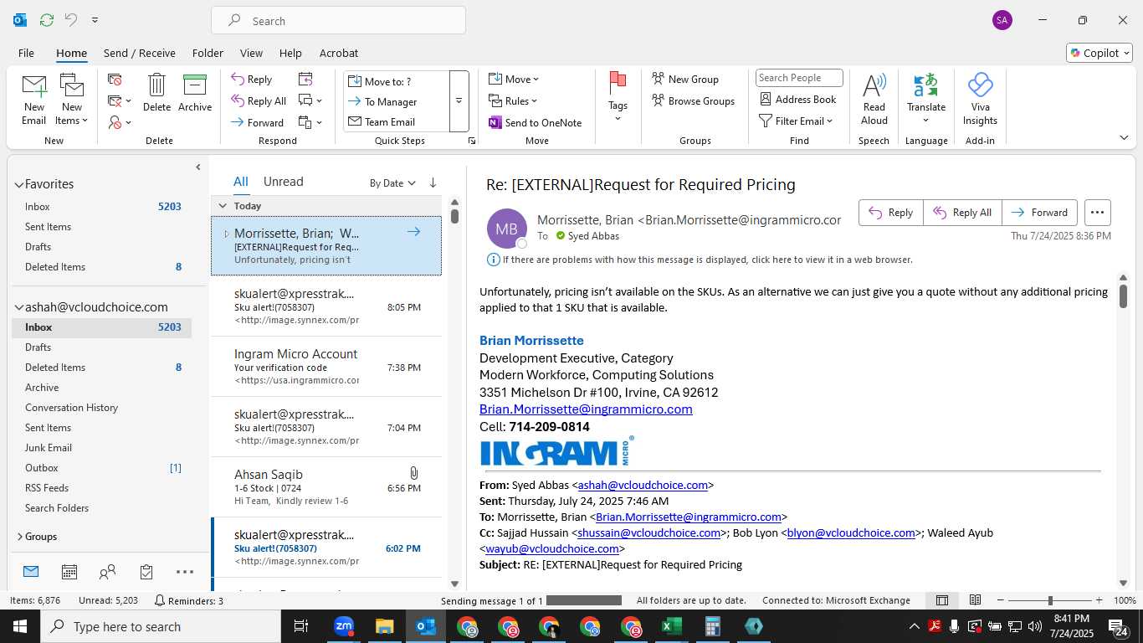Open the Clean Up dropdown
Viewport: 1143px width, 643px height.
(120, 100)
